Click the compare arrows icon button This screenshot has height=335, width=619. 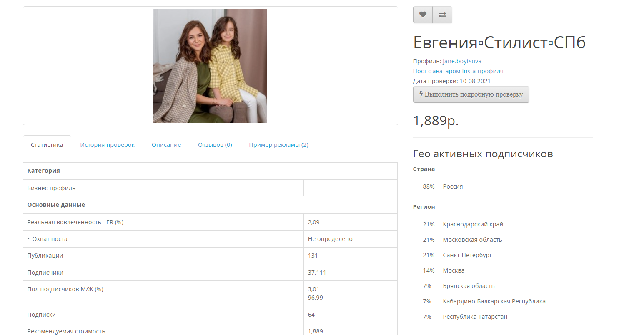click(442, 15)
